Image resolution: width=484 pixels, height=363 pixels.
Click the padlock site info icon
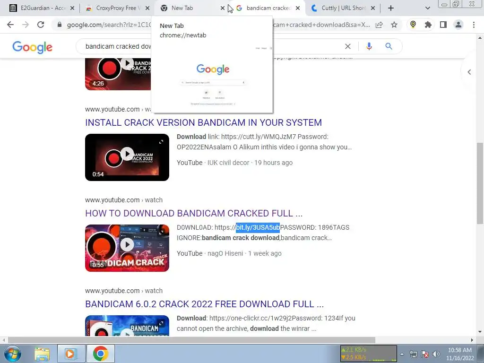[x=60, y=25]
